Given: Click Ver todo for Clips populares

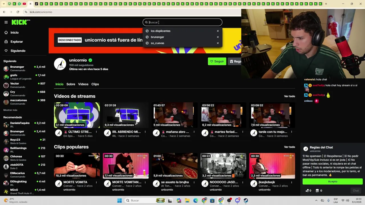Looking at the screenshot, I should click(289, 147).
